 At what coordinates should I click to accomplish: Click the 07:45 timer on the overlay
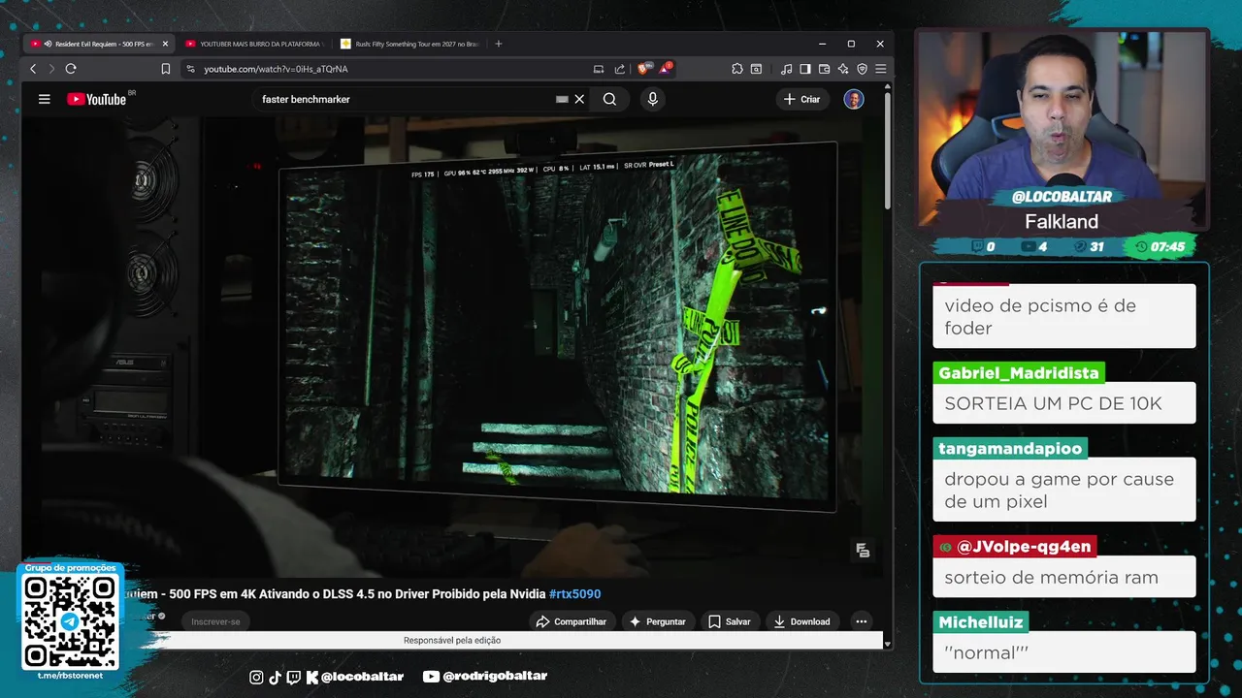(x=1160, y=247)
